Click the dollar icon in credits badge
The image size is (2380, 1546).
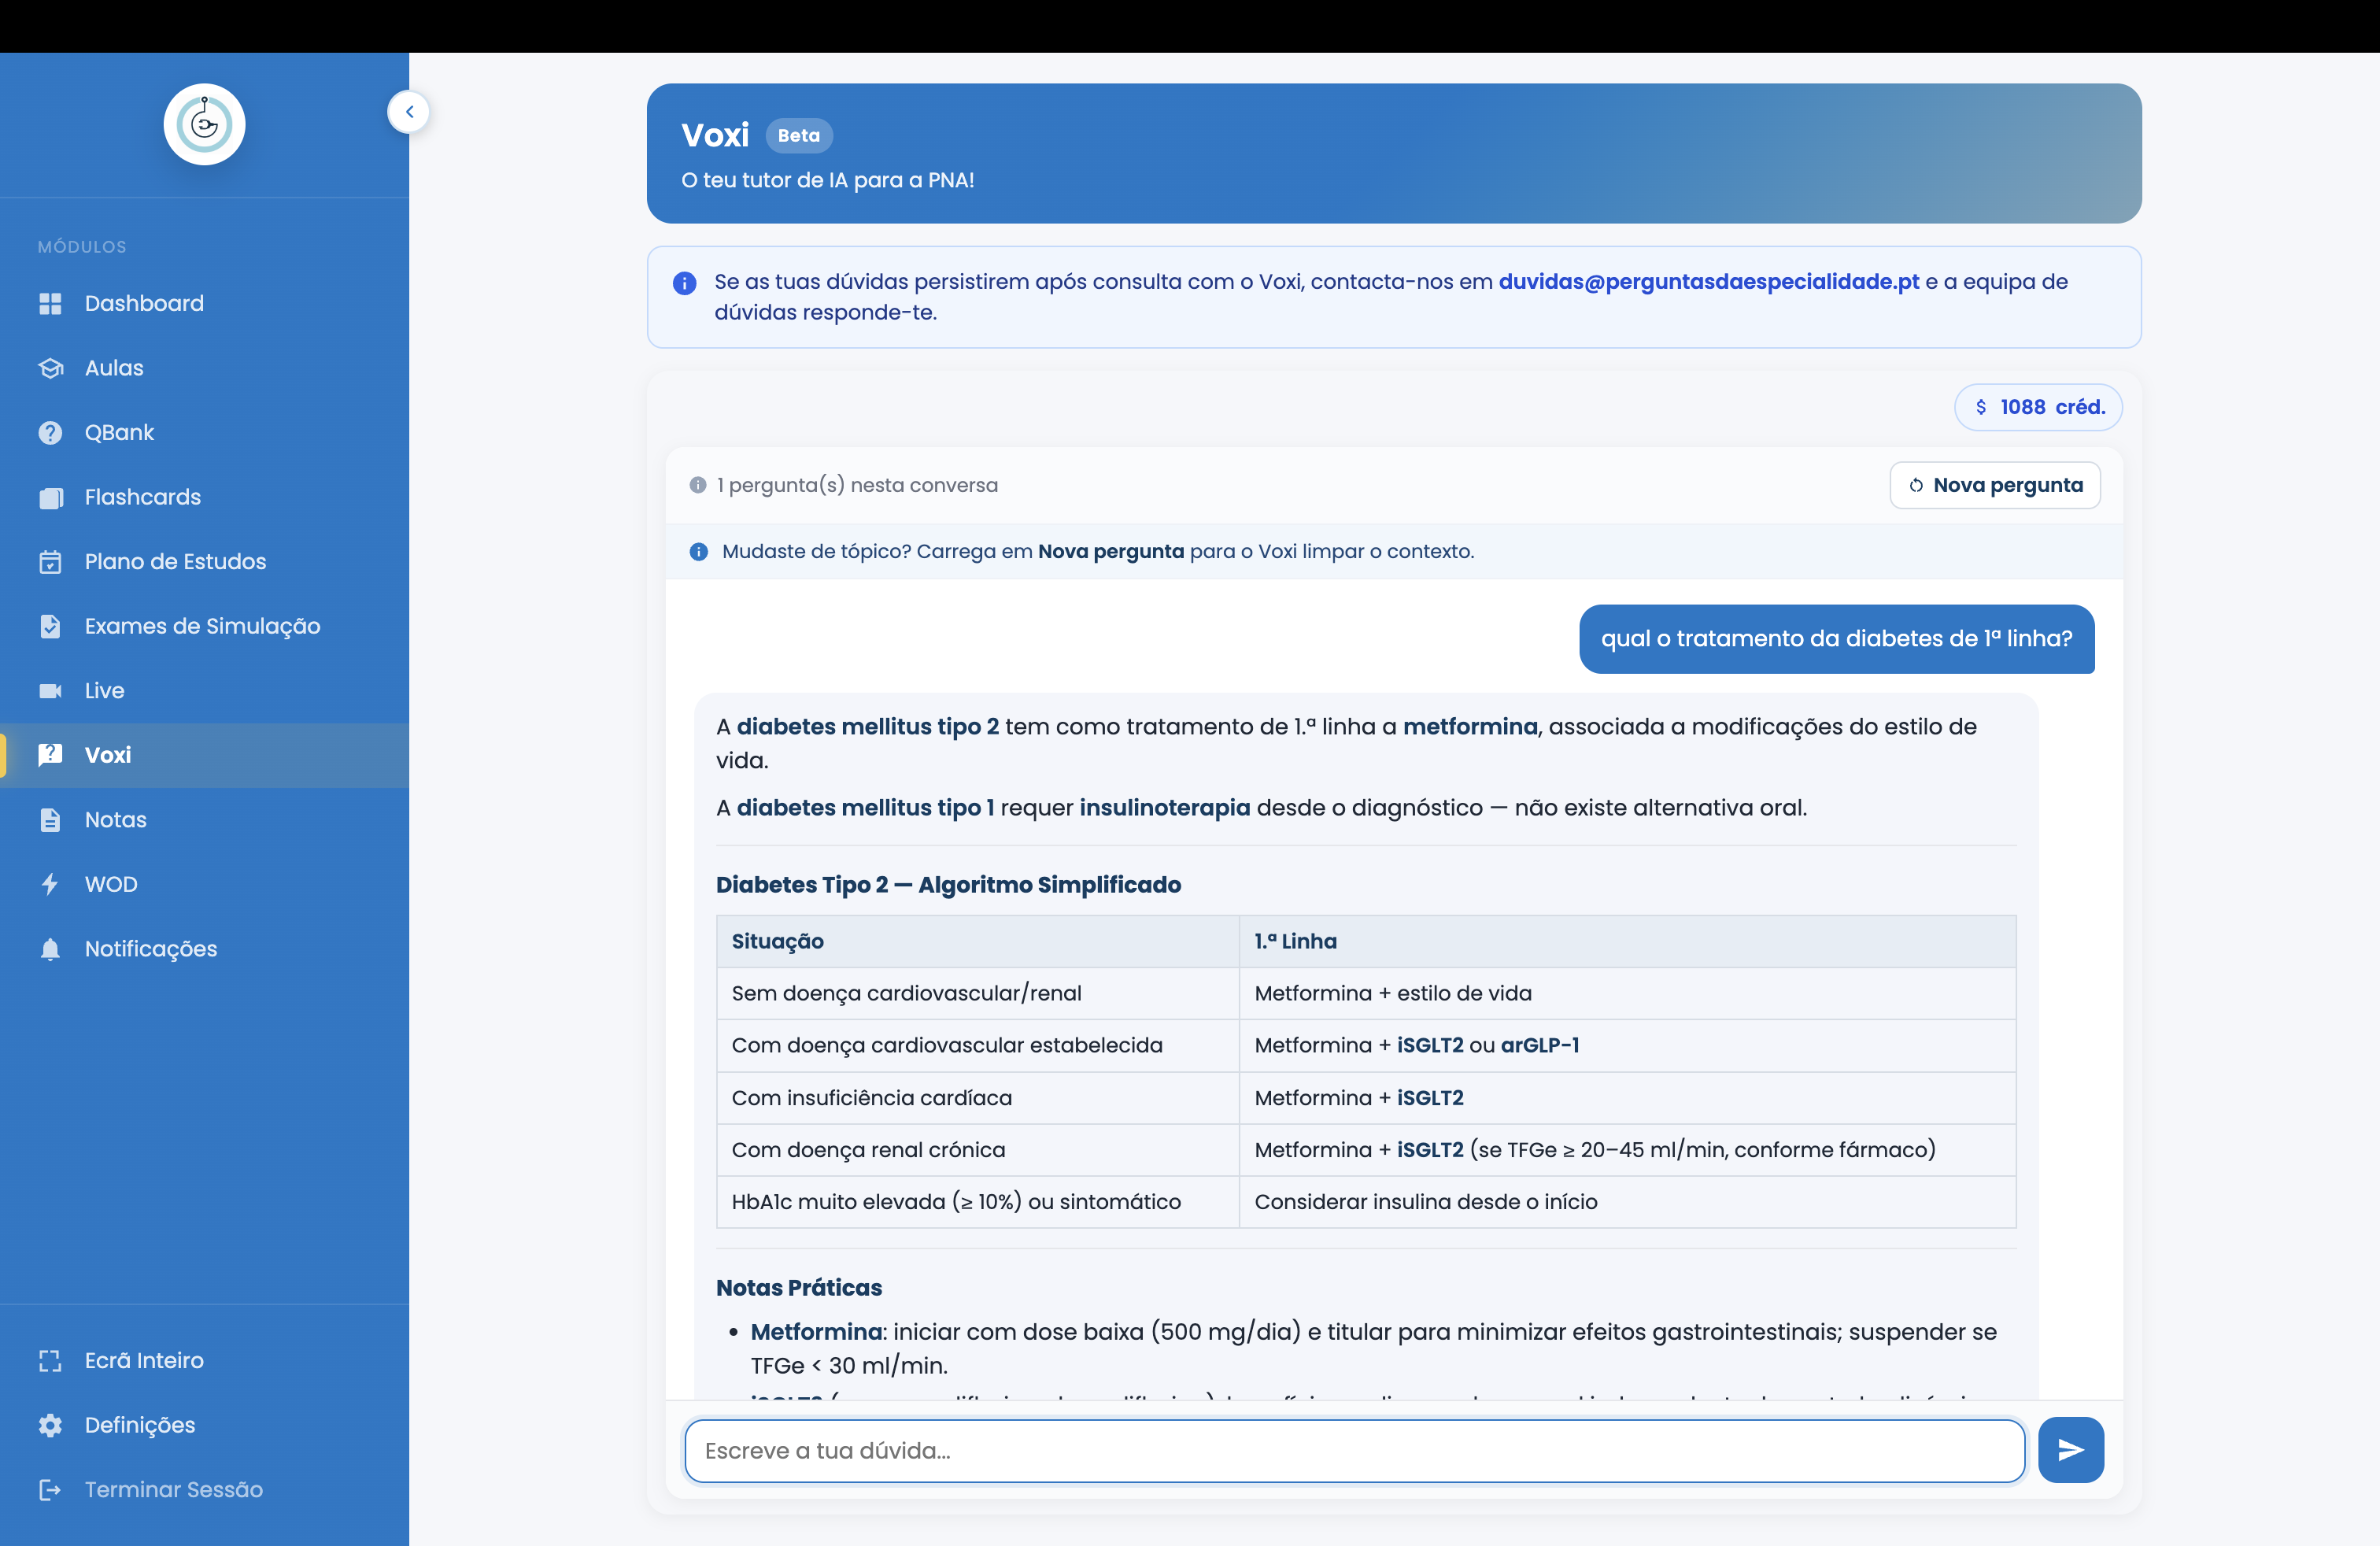click(x=1981, y=407)
